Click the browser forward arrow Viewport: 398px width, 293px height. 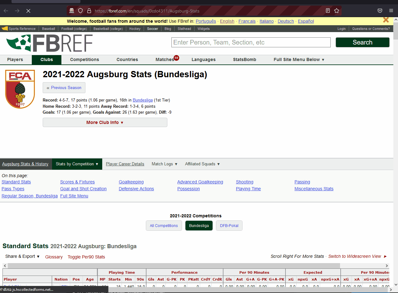click(x=17, y=11)
